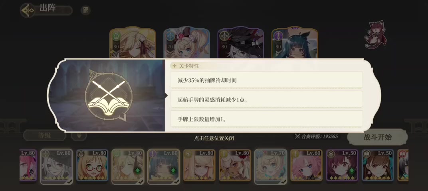The height and width of the screenshot is (191, 428).
Task: Toggle the sort order arrow next to 等级
Action: (79, 135)
